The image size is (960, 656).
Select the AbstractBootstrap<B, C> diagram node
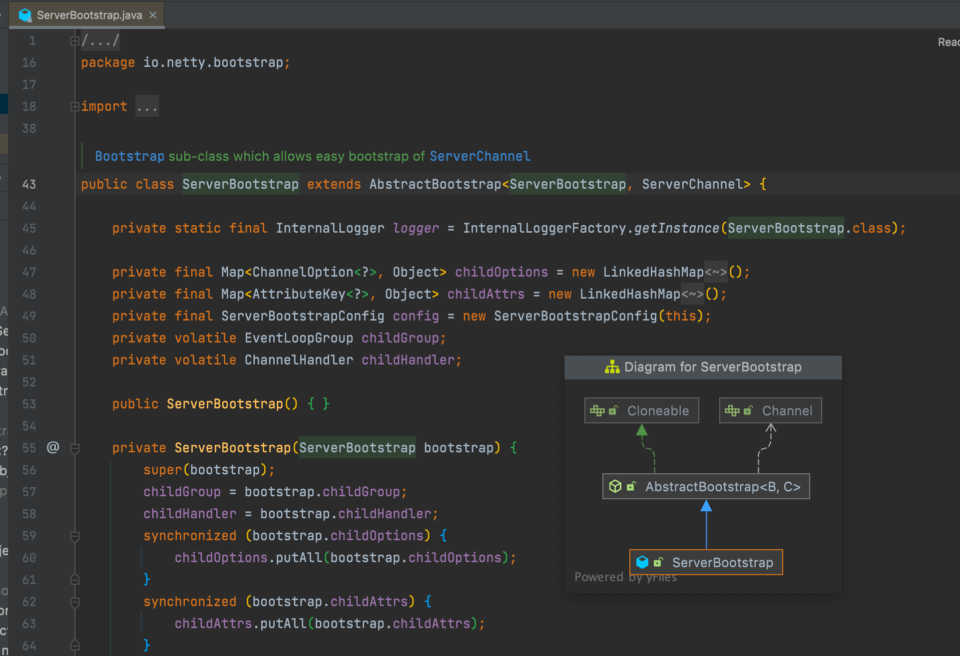[x=706, y=486]
